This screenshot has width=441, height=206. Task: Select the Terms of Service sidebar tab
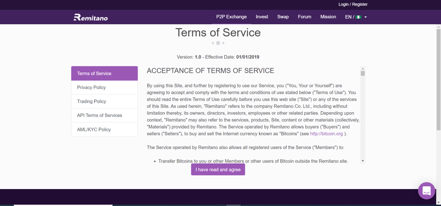104,74
